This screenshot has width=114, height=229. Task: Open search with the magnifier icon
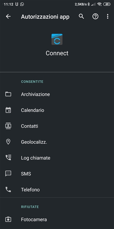tap(81, 17)
